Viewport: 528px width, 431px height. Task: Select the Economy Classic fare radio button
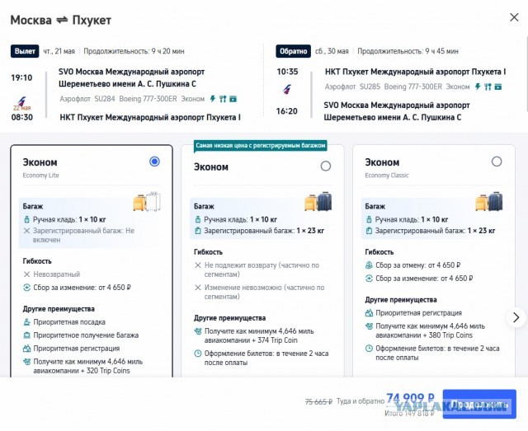(497, 162)
